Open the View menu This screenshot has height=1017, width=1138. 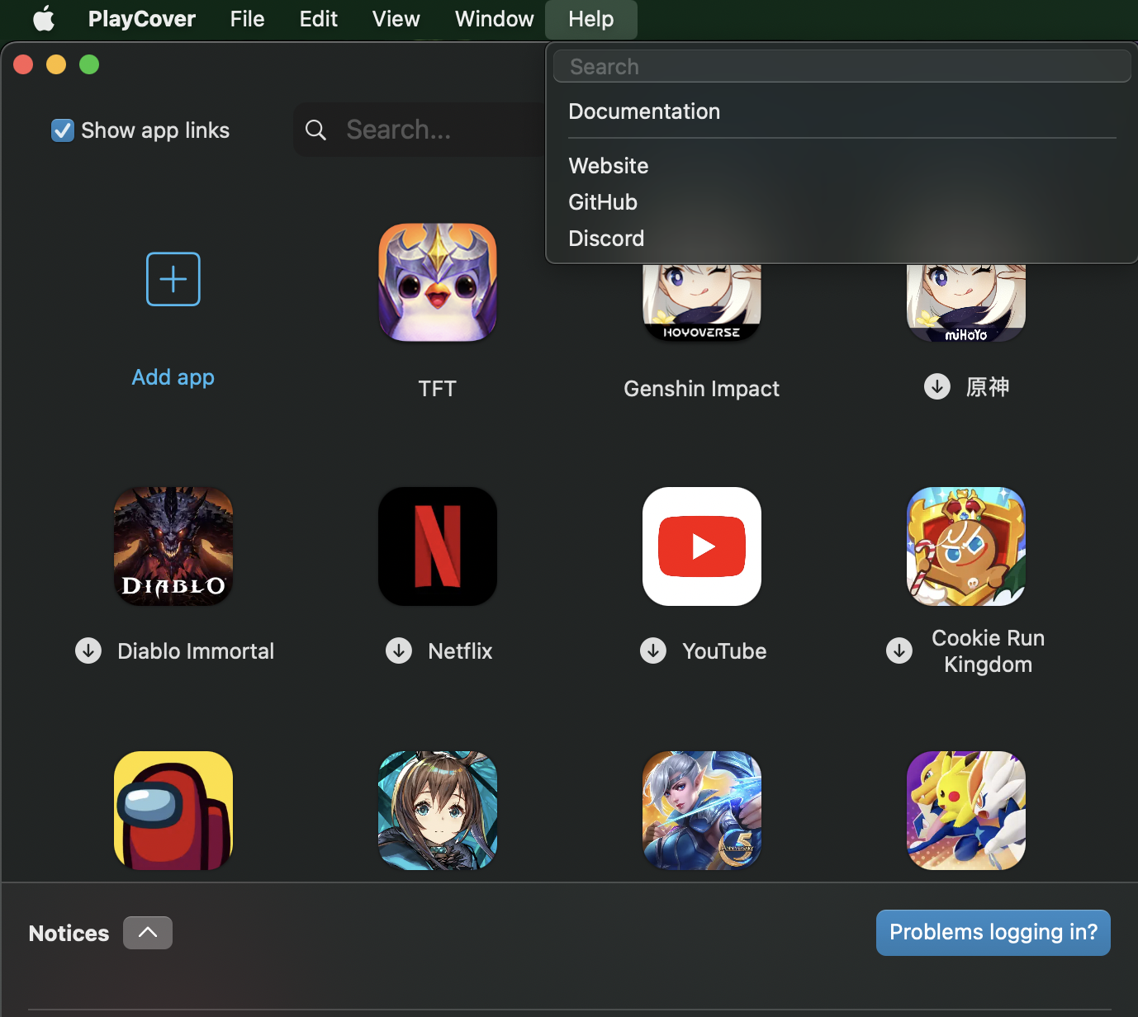pos(396,19)
